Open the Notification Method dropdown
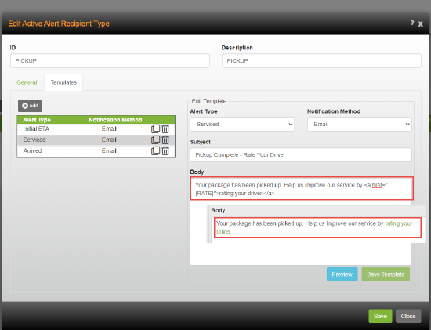 click(x=359, y=125)
